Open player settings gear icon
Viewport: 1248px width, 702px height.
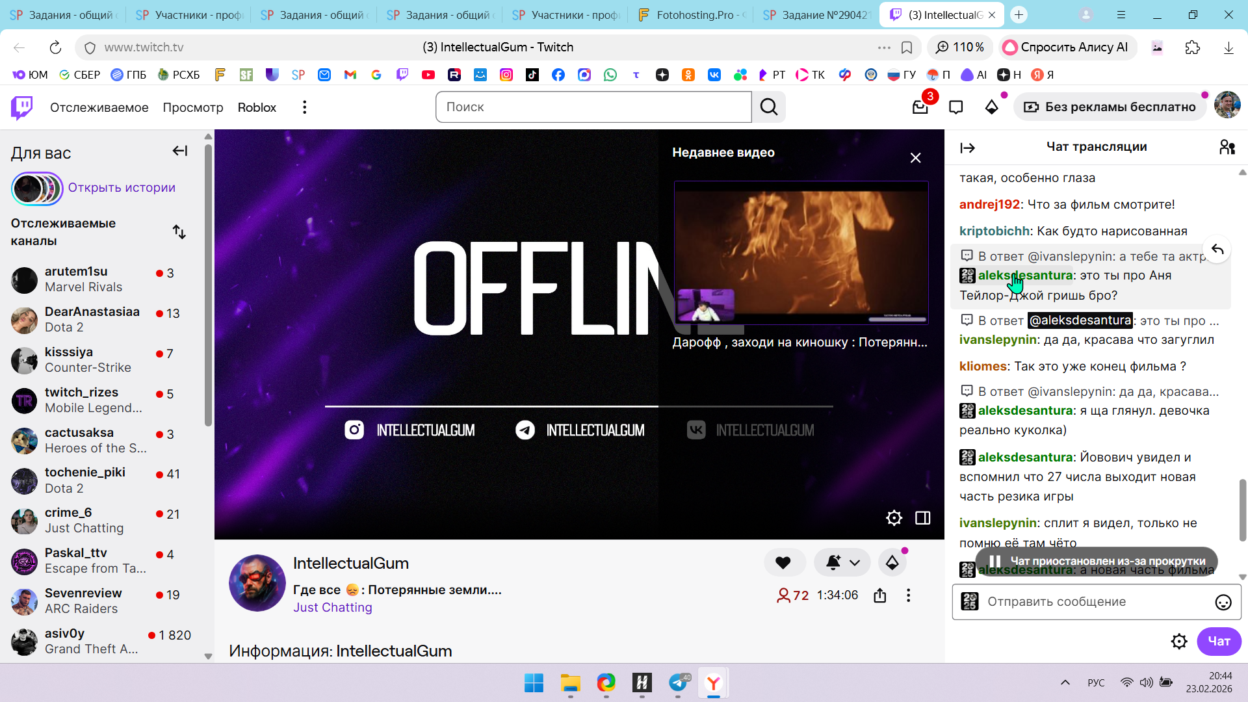[894, 518]
